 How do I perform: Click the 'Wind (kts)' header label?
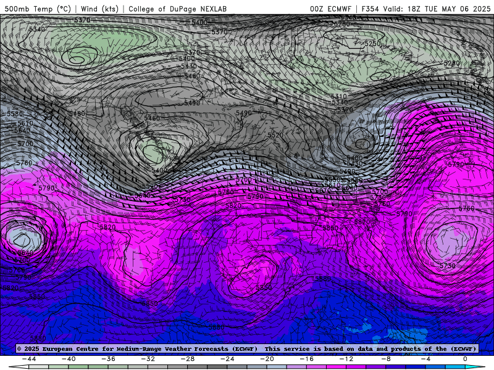click(99, 9)
